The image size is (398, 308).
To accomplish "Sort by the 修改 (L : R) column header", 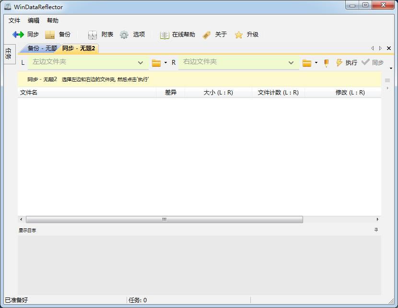I will (x=343, y=93).
